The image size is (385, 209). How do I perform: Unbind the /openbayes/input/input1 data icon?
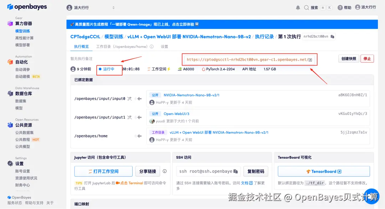click(x=129, y=117)
